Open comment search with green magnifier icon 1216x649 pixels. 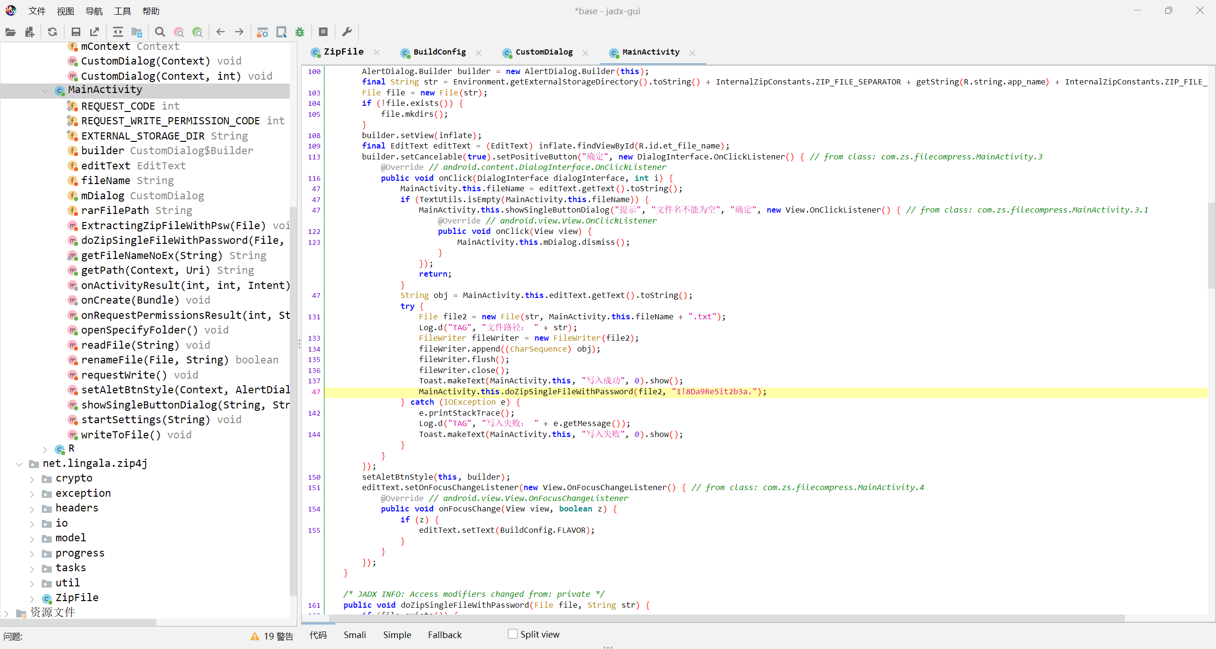click(x=198, y=32)
